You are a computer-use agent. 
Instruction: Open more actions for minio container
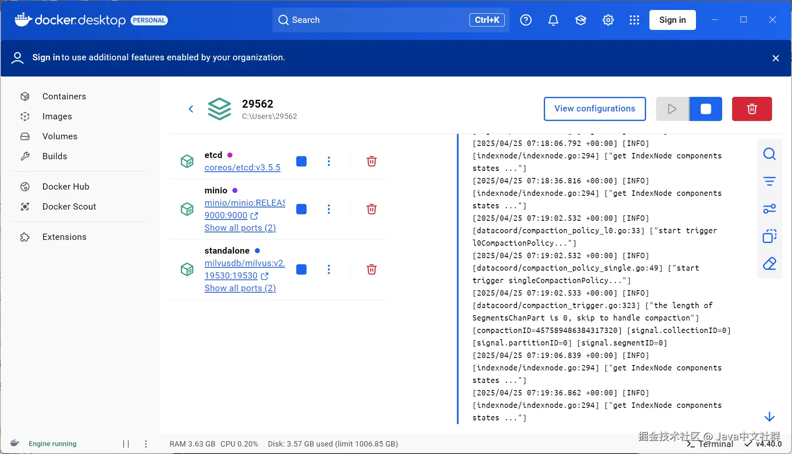(x=329, y=209)
